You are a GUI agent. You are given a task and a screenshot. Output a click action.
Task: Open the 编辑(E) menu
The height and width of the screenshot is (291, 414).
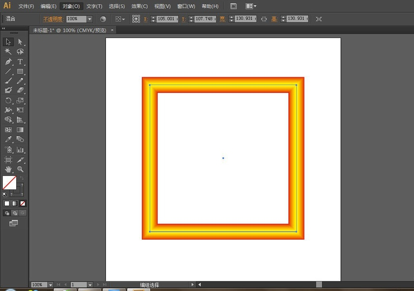(x=49, y=6)
